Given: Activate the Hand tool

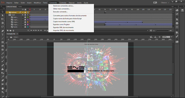Looking at the screenshot, I should pos(3,88).
